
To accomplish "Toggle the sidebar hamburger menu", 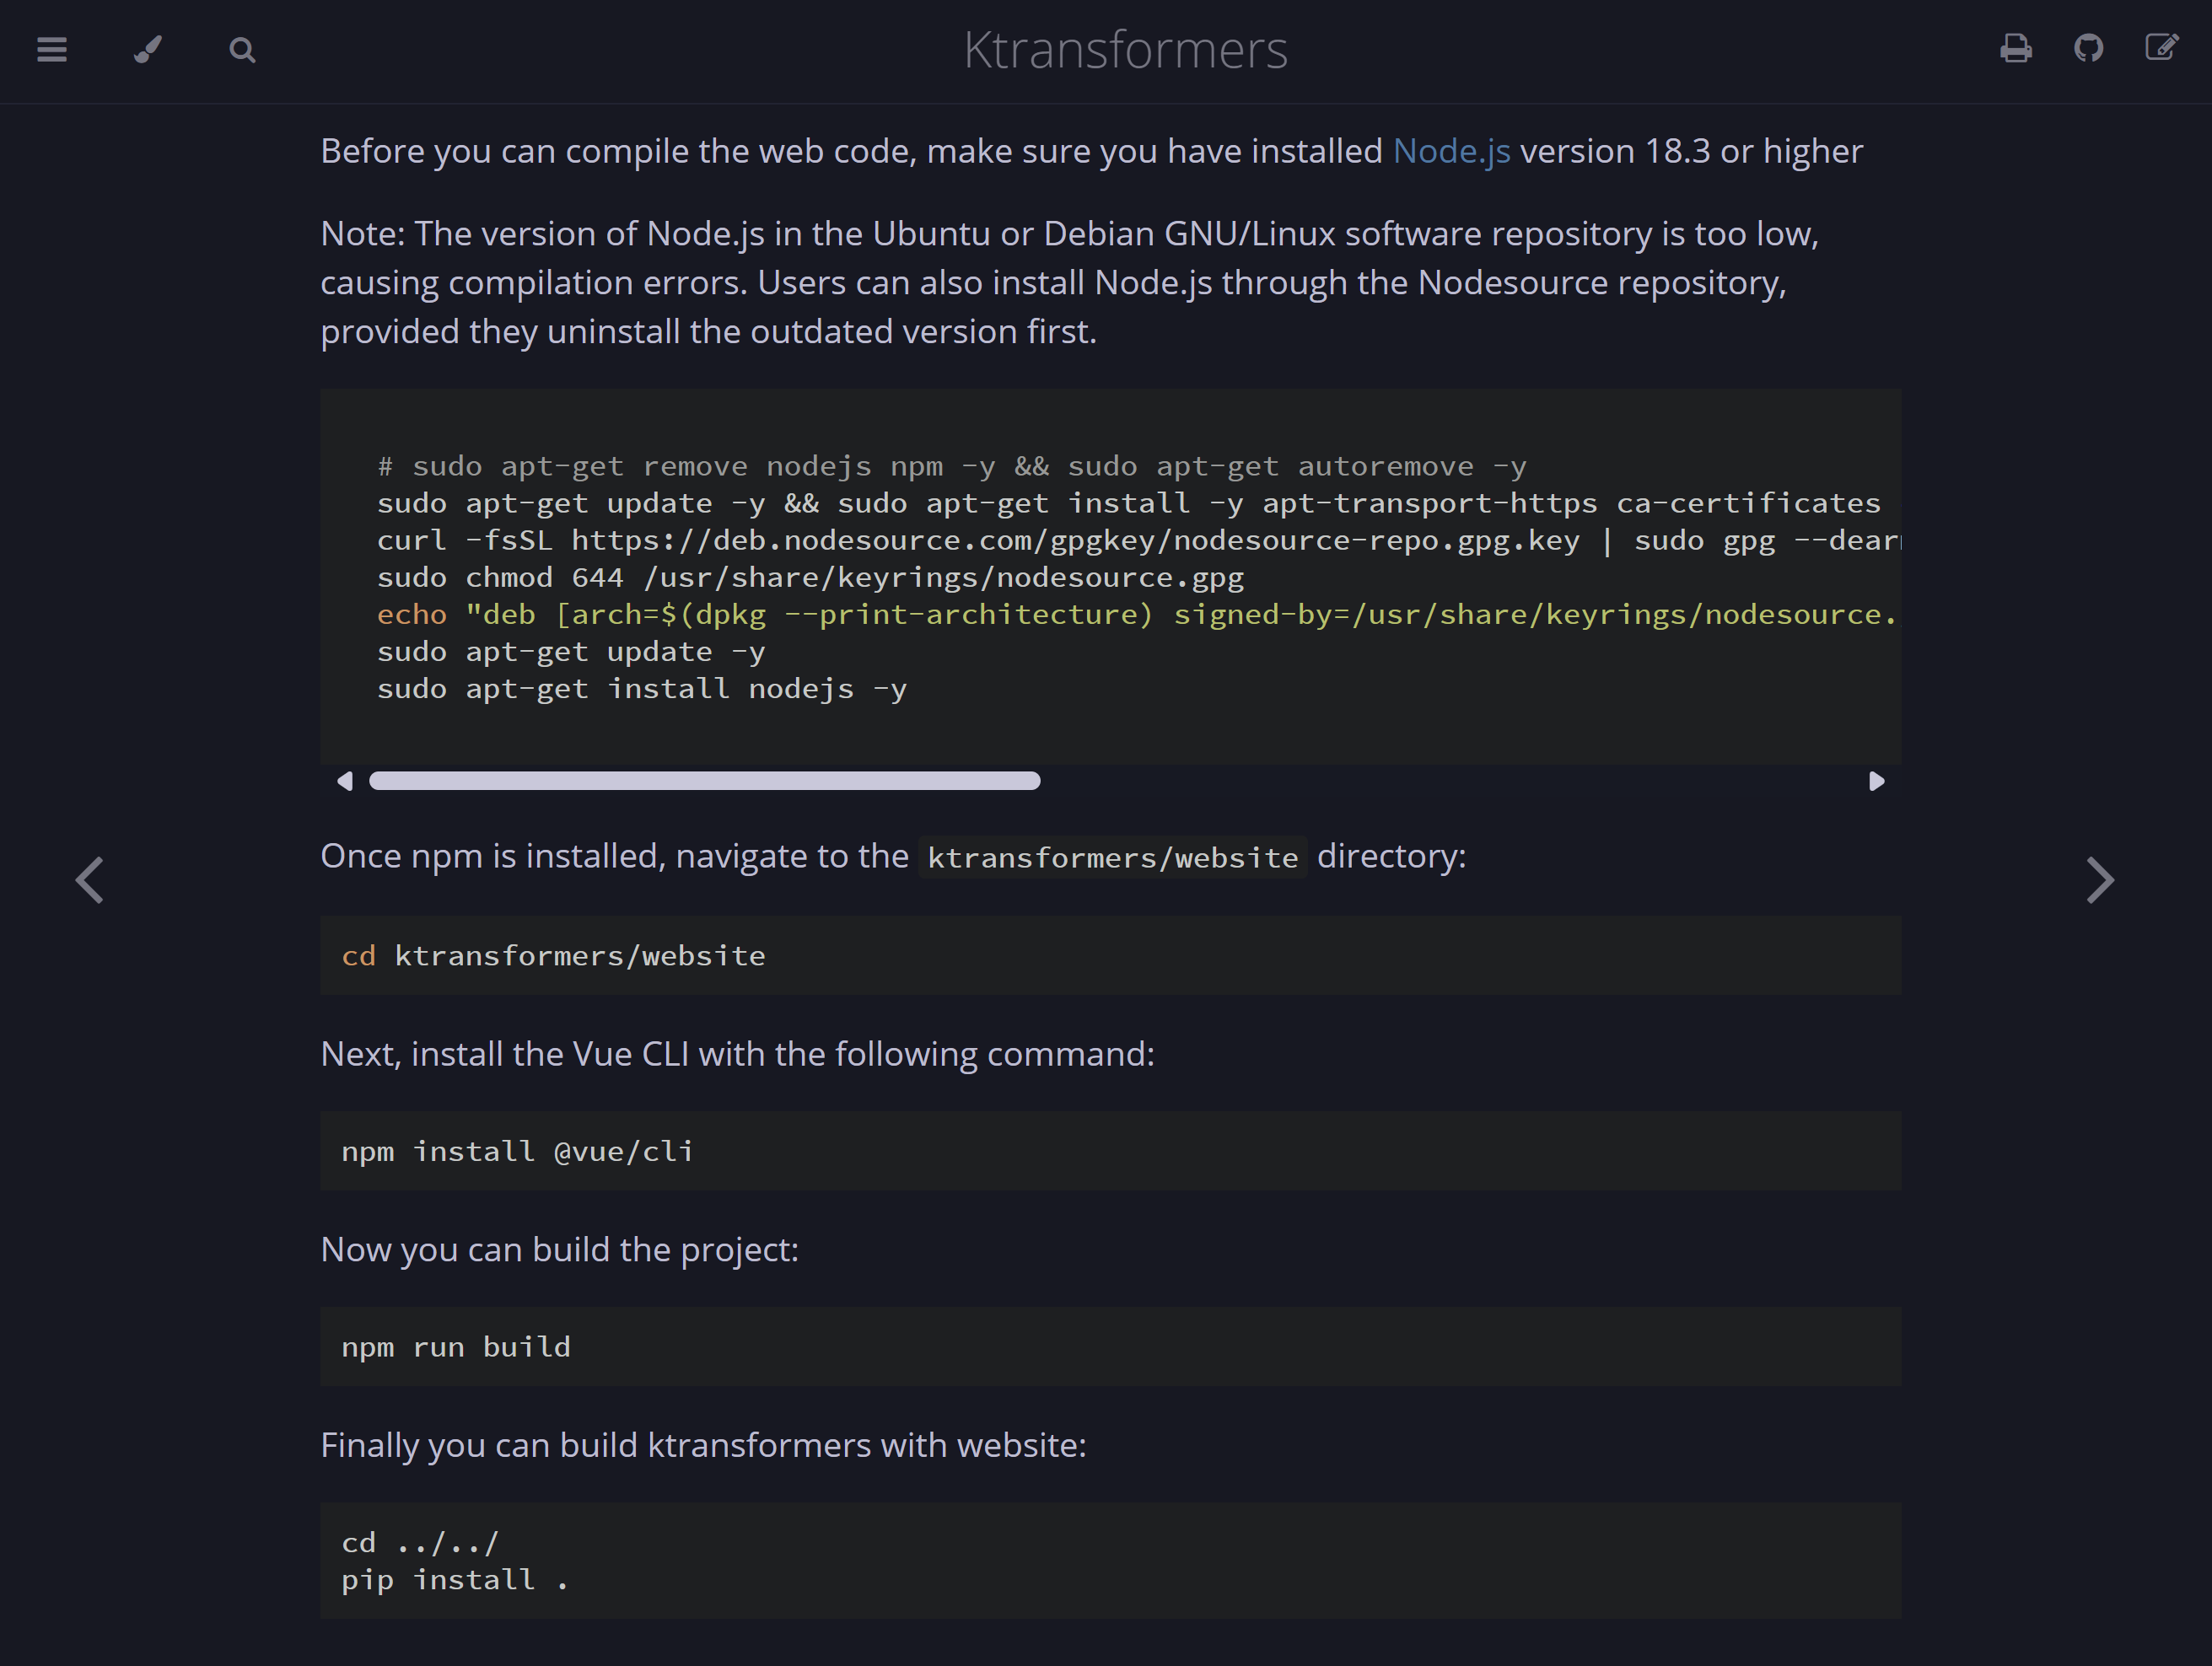I will click(x=52, y=49).
